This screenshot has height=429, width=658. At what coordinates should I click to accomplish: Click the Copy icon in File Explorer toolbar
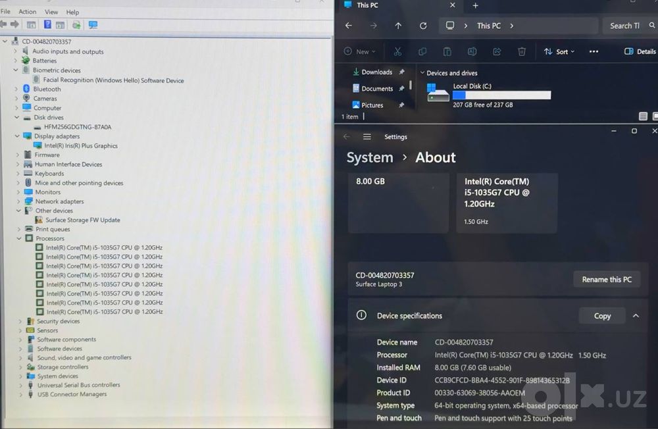[422, 51]
